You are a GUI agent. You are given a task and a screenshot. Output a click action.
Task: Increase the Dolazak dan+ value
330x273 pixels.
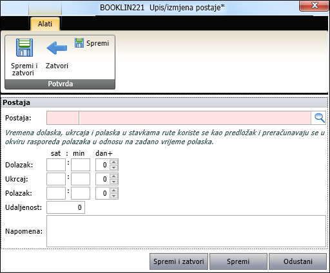114,162
